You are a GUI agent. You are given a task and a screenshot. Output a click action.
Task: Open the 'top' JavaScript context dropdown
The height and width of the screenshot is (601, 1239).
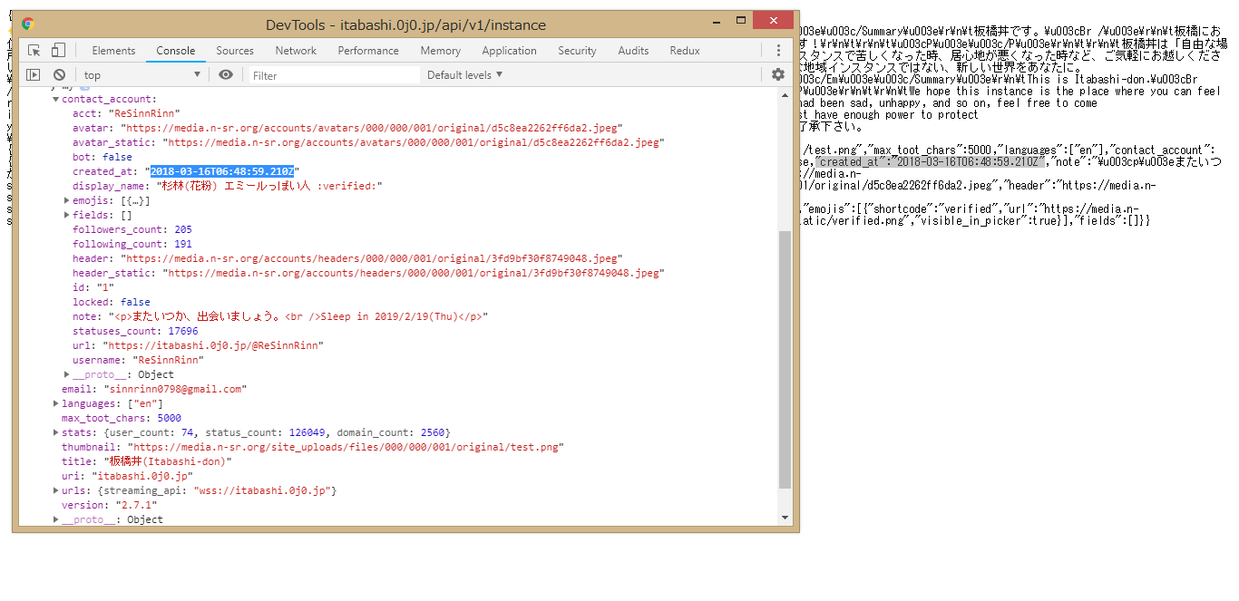click(141, 75)
